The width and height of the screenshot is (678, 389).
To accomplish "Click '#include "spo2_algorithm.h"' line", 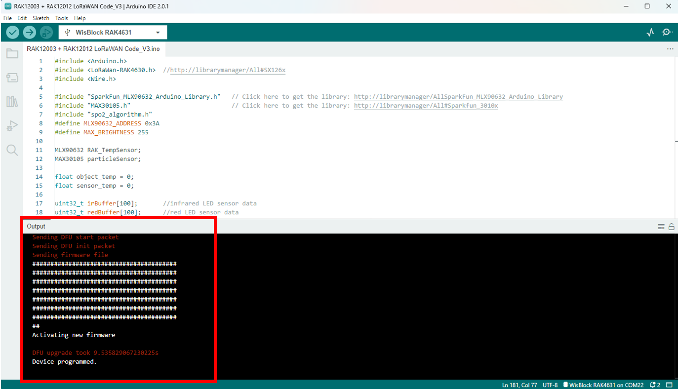I will 103,115.
